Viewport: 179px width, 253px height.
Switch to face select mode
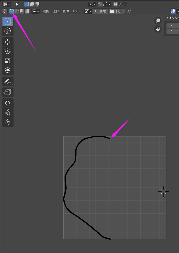click(x=22, y=11)
